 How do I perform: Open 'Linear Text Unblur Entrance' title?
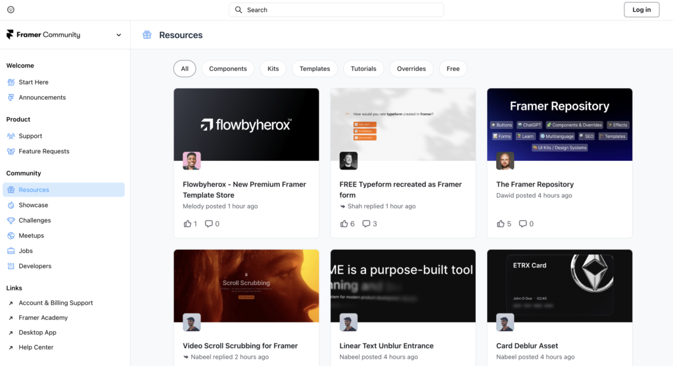[x=386, y=346]
